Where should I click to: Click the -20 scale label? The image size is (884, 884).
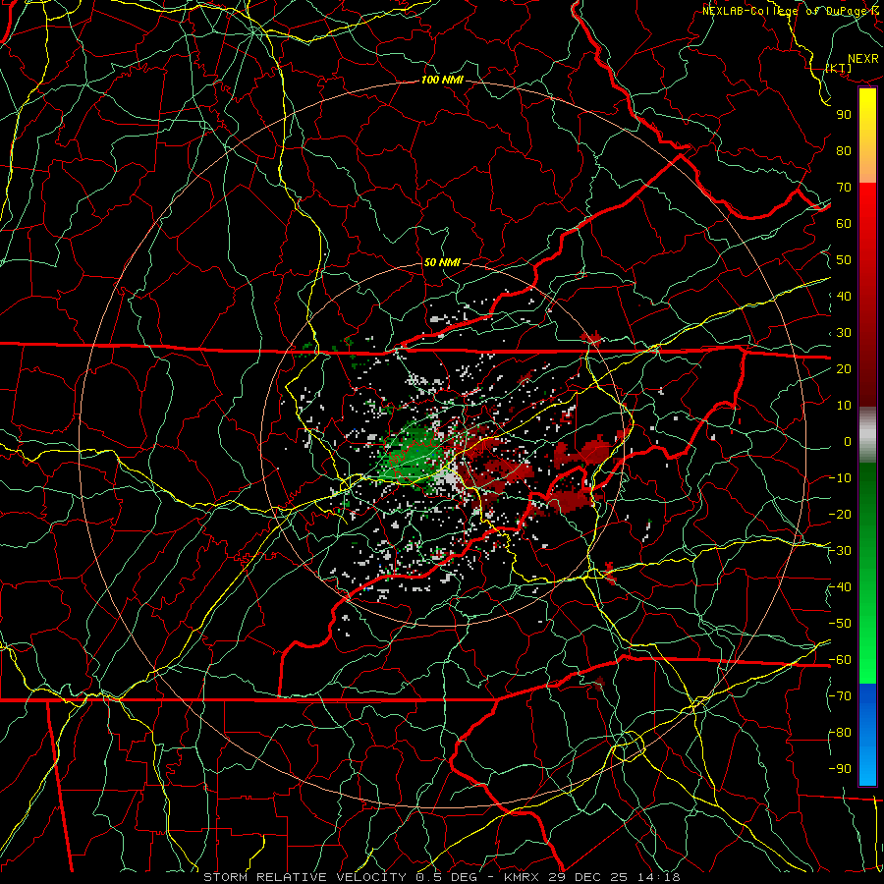coord(840,514)
